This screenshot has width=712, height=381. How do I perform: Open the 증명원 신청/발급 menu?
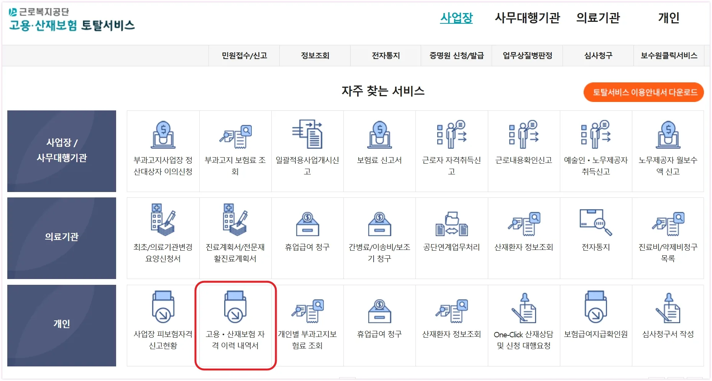click(456, 56)
